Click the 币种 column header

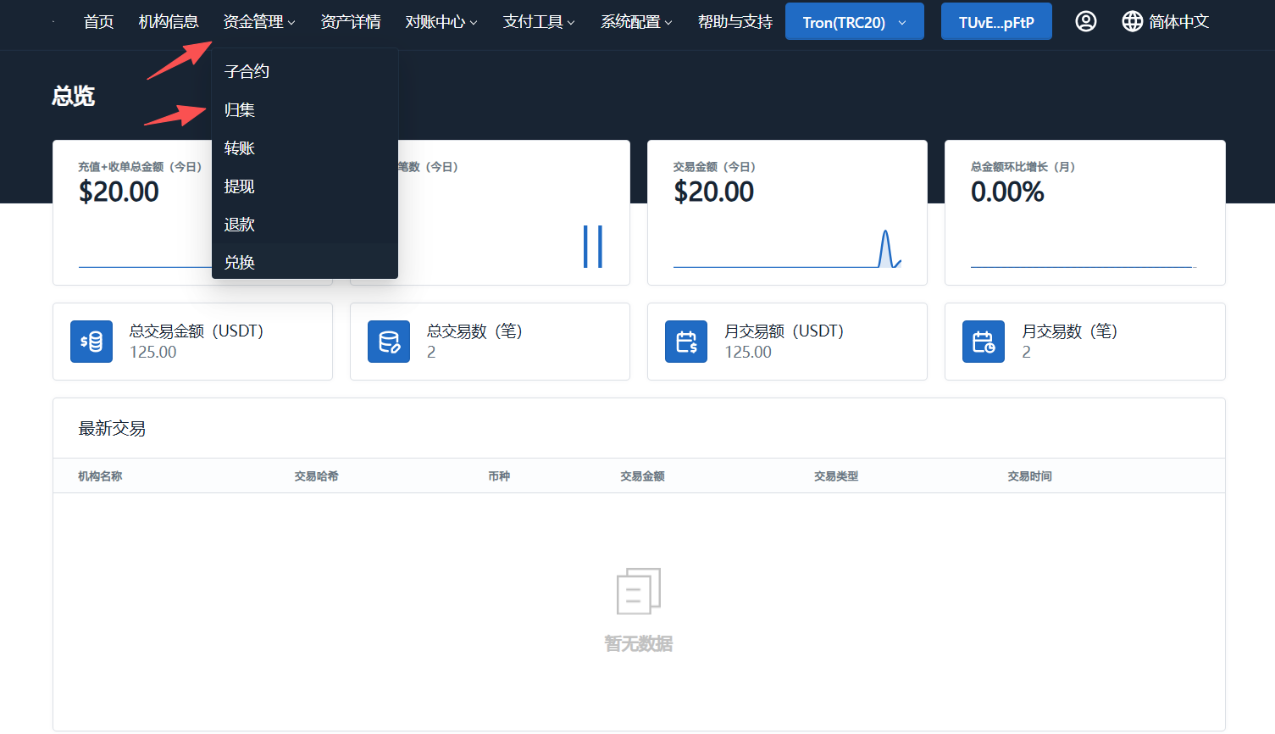(x=499, y=476)
